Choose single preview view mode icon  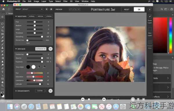[133, 99]
